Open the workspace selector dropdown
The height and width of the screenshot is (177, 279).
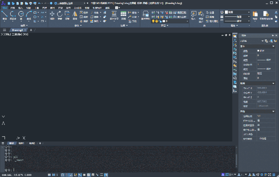click(85, 3)
